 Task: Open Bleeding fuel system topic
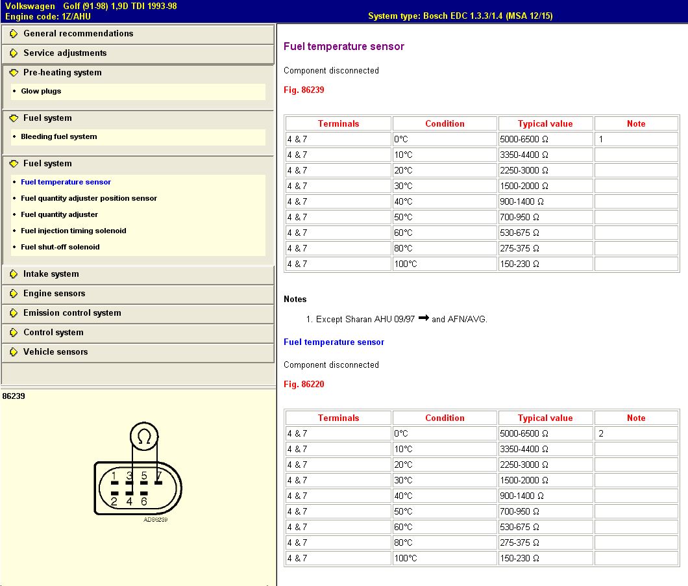pyautogui.click(x=58, y=137)
